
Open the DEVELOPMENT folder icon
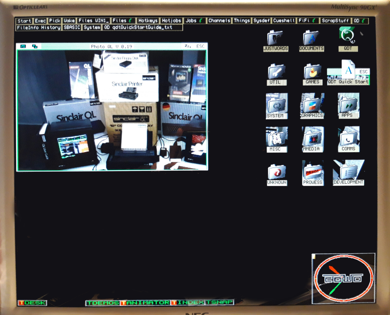348,172
